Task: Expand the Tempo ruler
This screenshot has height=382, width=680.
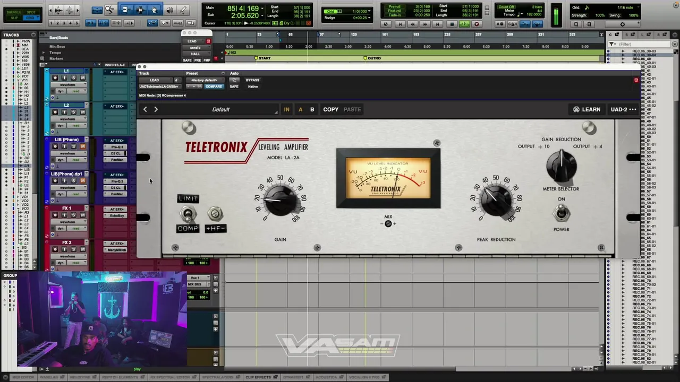Action: tap(44, 53)
